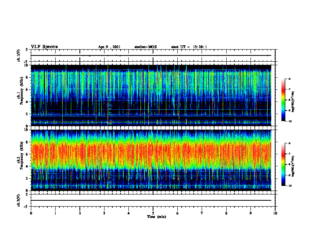310x239 pixels.
Task: Click time axis tick label "0"
Action: [31, 213]
